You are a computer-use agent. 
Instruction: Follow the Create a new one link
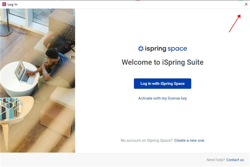click(x=189, y=140)
